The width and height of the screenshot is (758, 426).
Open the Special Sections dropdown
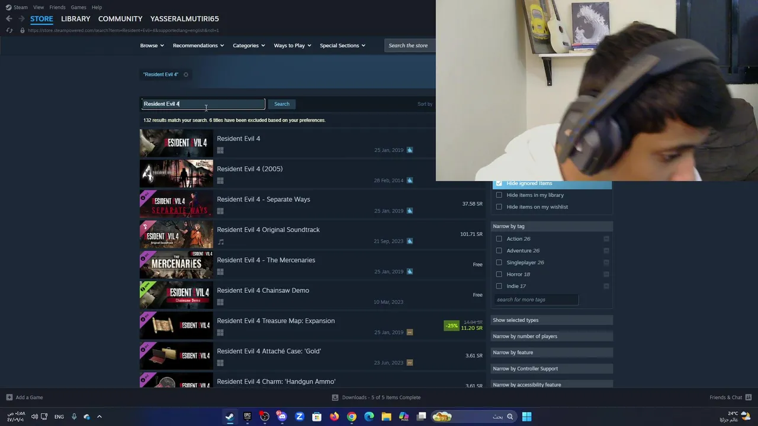coord(342,46)
